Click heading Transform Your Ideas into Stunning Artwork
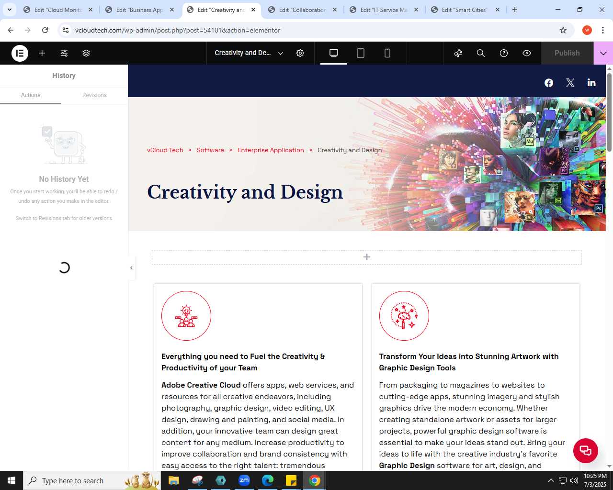The image size is (613, 490). [469, 362]
